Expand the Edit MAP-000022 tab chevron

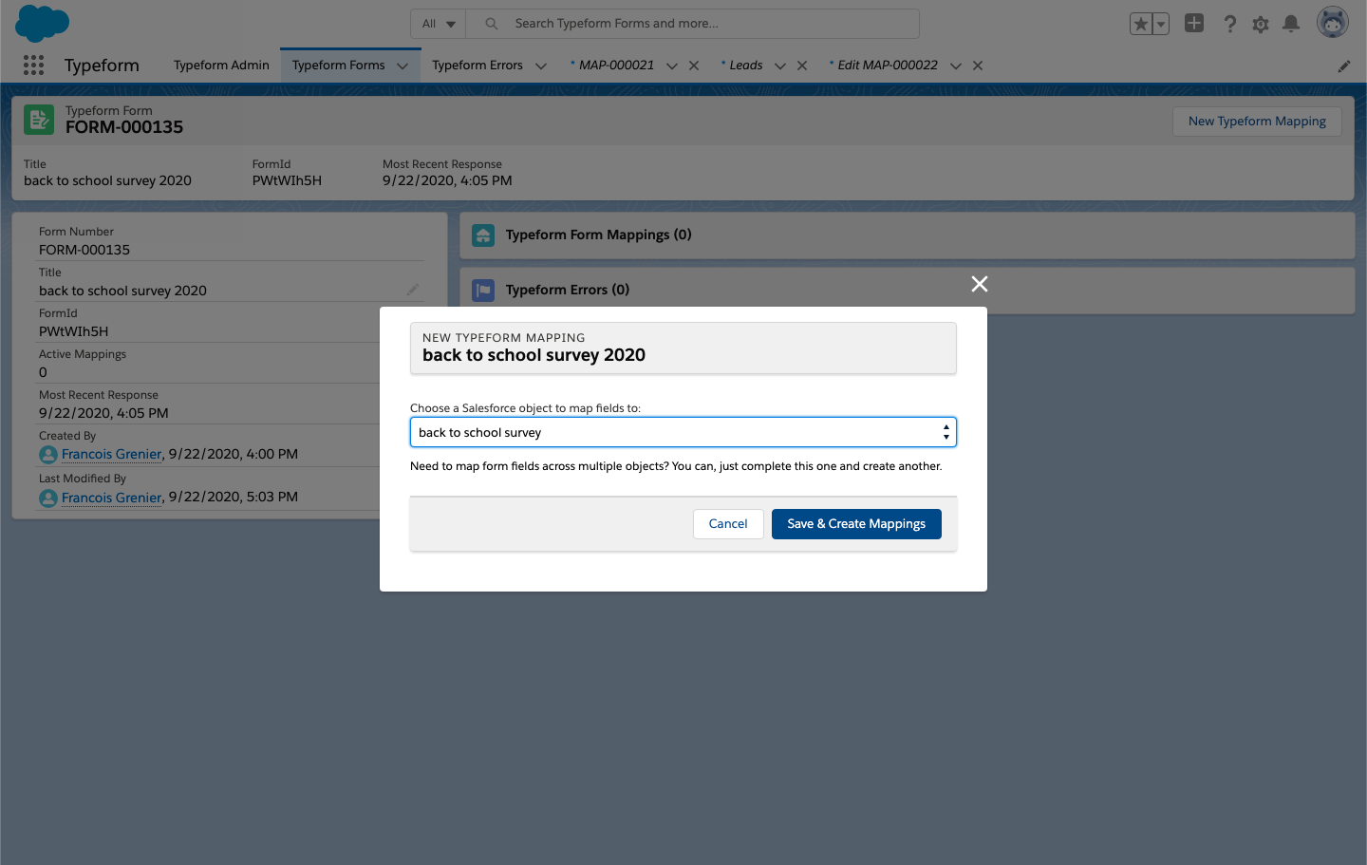956,66
